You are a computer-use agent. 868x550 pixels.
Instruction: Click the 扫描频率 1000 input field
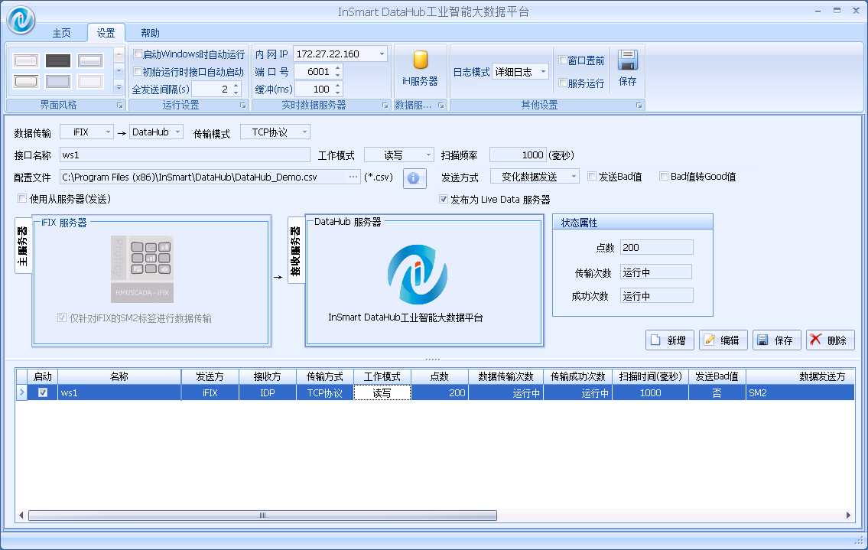click(519, 155)
